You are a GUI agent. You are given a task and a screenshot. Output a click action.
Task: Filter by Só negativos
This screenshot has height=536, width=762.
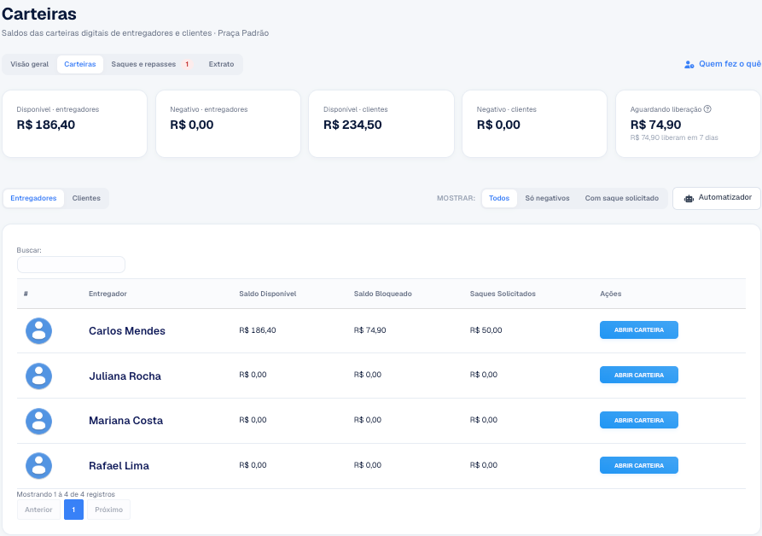547,198
